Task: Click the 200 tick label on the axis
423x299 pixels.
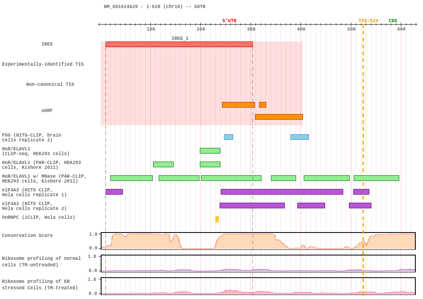Action: pos(201,29)
